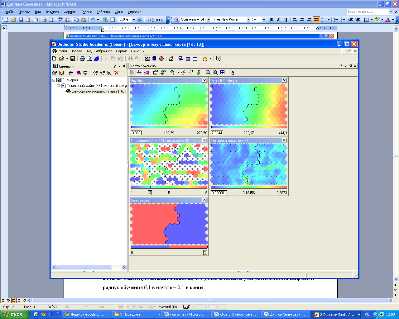
Task: Close the Матрица расстояний map pane
Action: [x=284, y=140]
